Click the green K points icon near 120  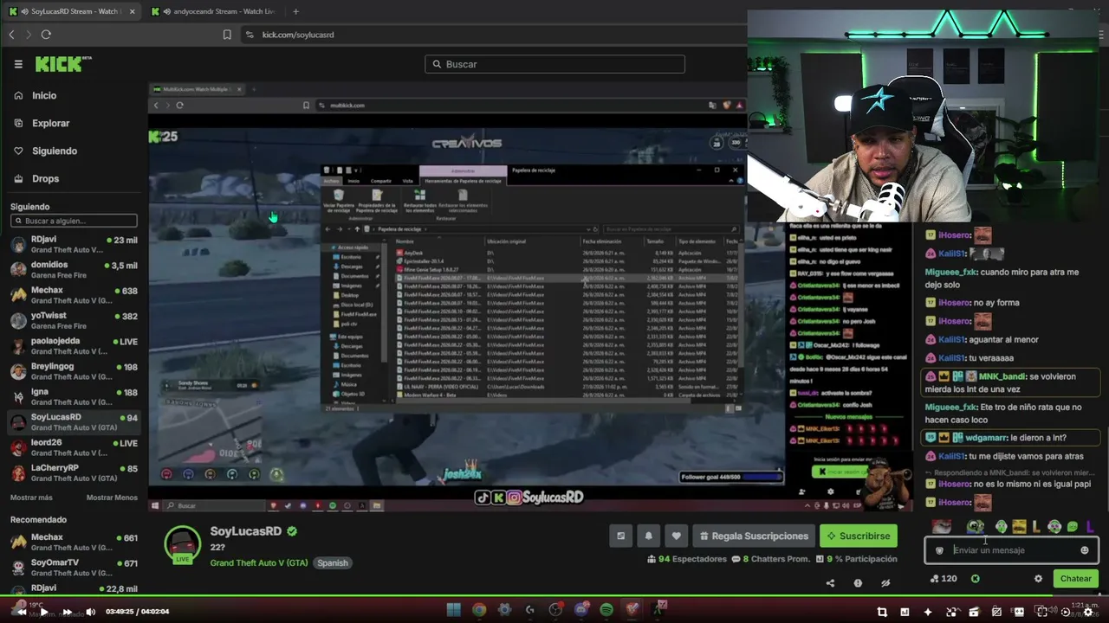tap(975, 579)
